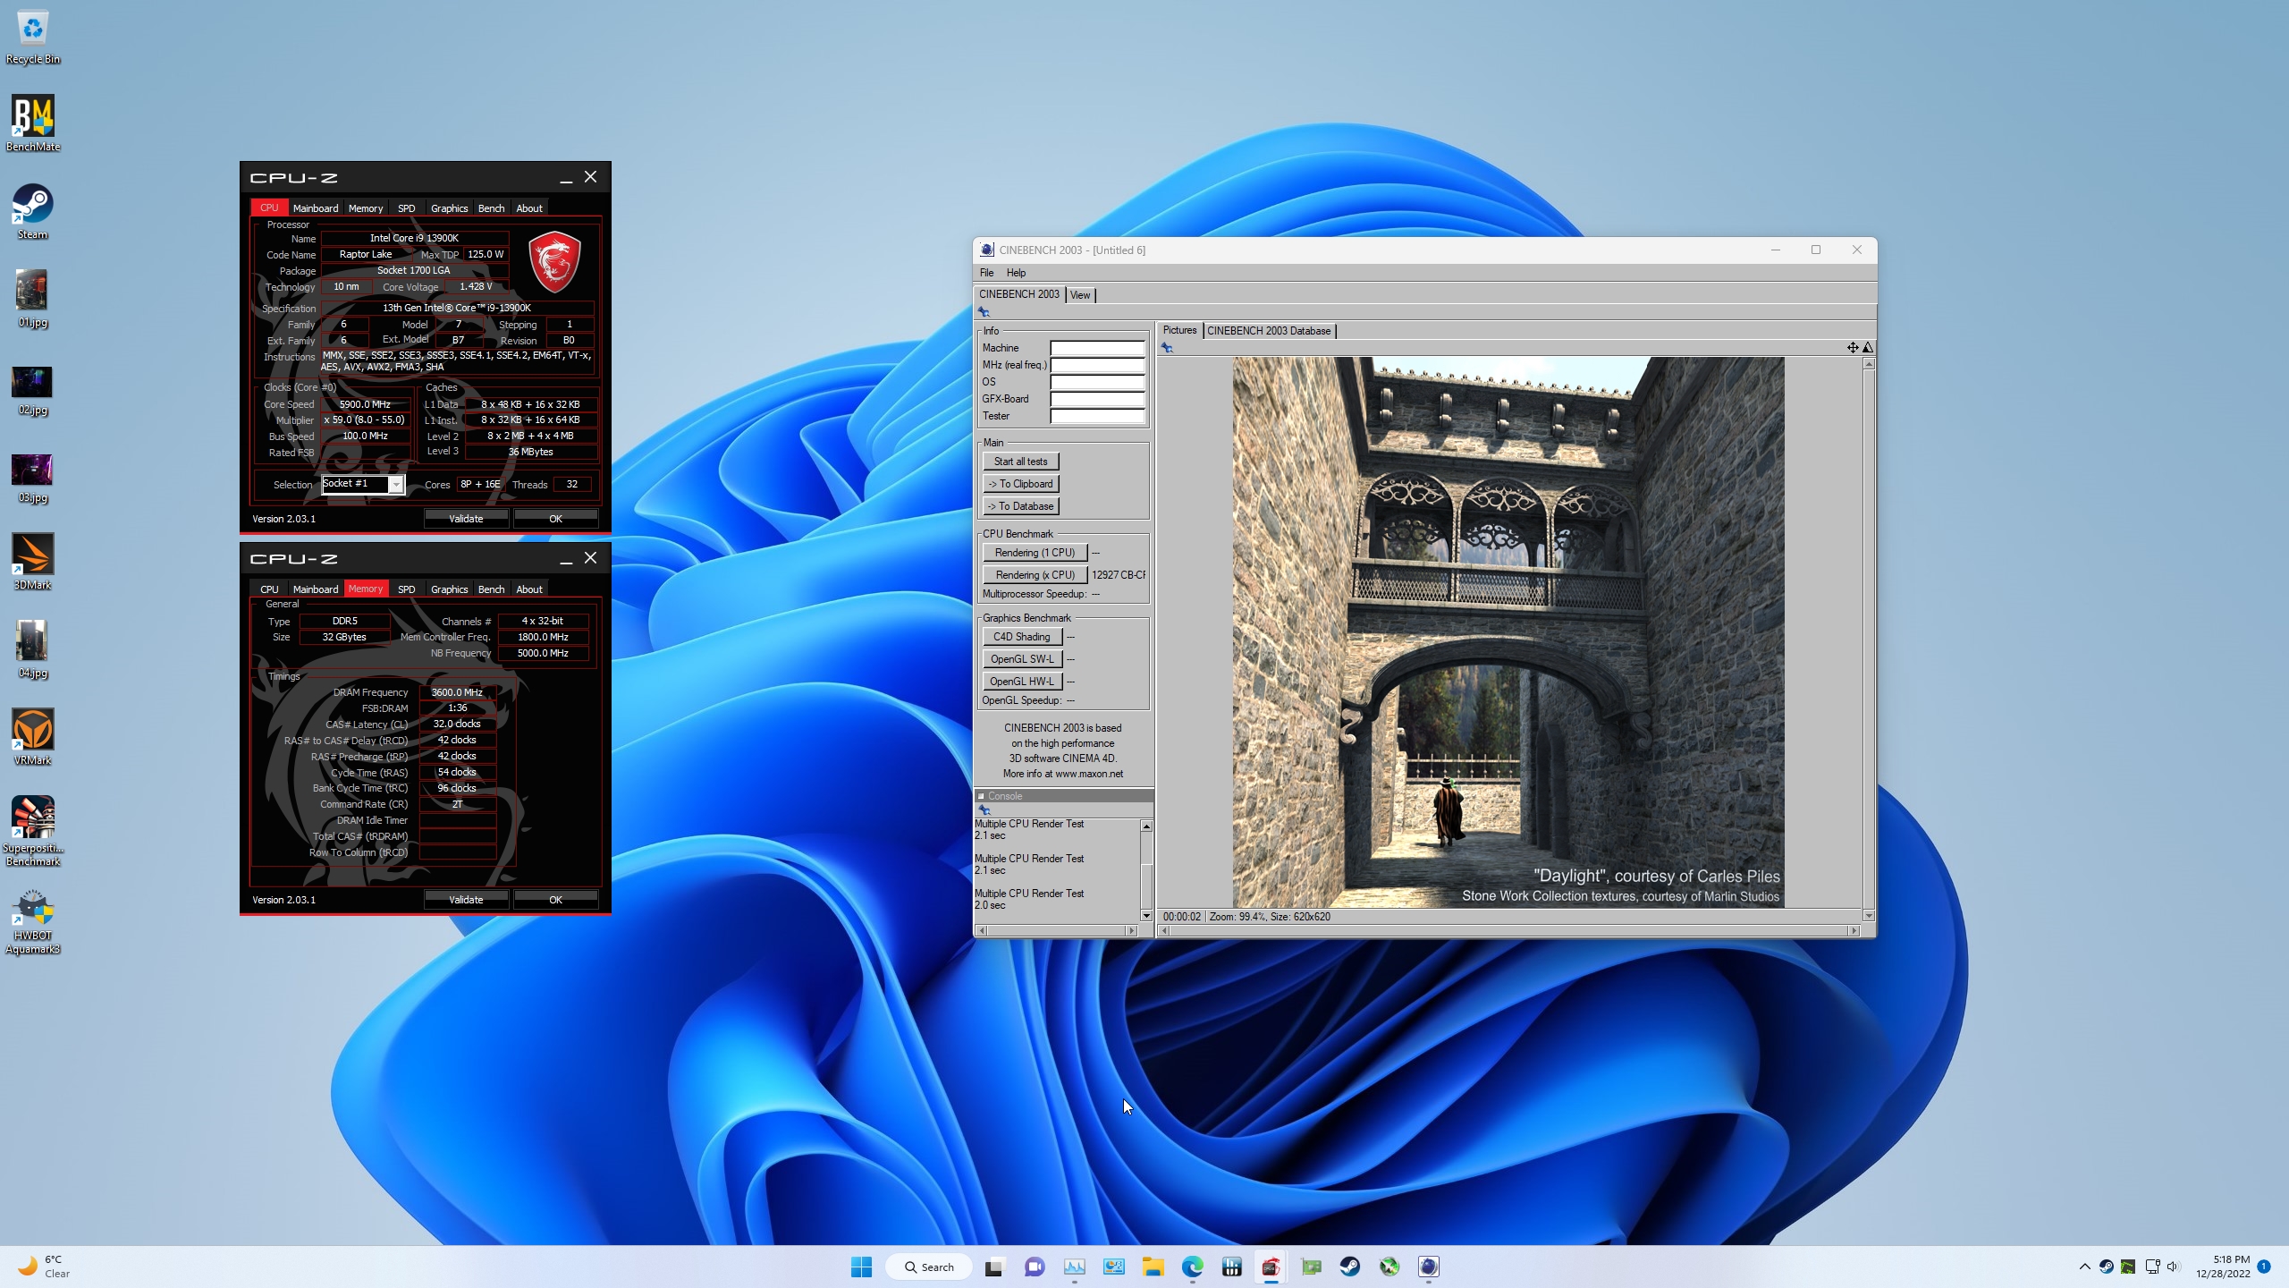This screenshot has width=2289, height=1288.
Task: Click the console scrollbar down arrow
Action: pos(1146,915)
